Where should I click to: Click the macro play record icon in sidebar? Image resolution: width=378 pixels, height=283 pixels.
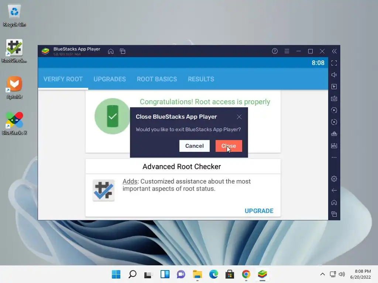tap(334, 110)
